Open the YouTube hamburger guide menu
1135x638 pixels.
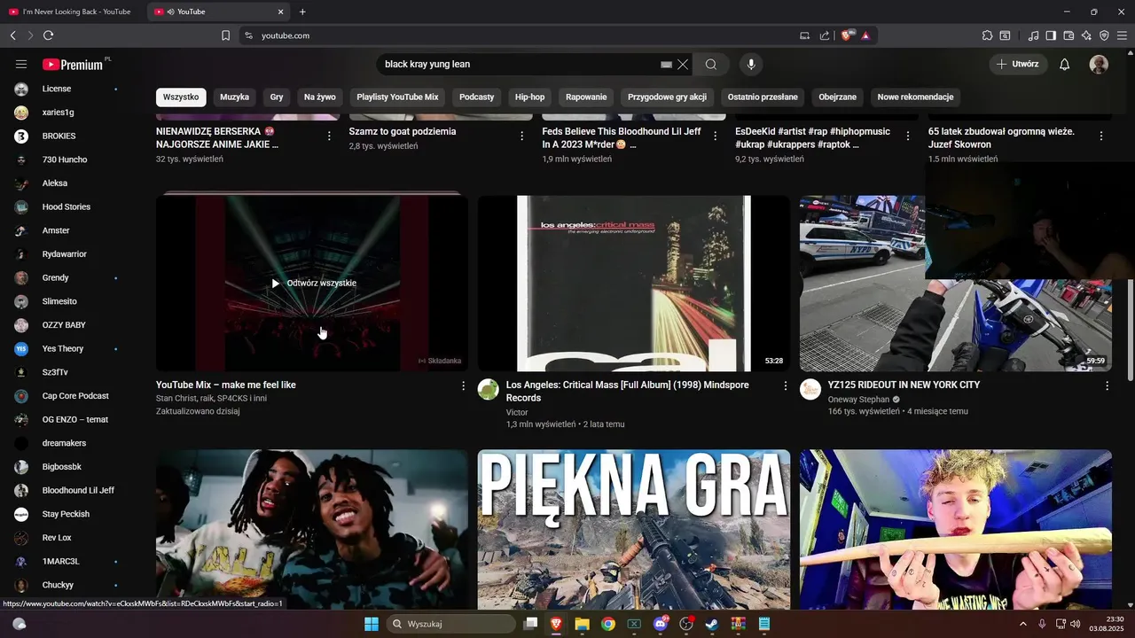click(x=21, y=65)
